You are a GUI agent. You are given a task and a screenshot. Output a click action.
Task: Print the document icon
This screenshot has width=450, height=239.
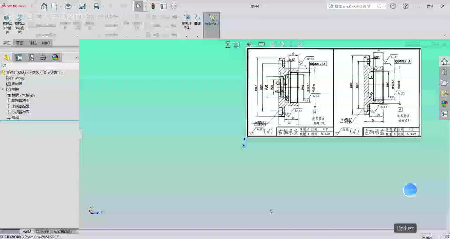coord(96,6)
